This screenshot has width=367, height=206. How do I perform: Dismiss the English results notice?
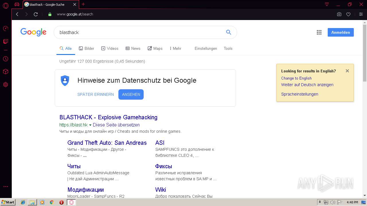point(347,71)
